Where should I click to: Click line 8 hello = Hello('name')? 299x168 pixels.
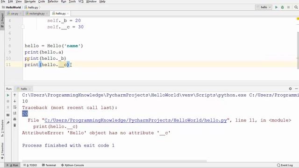coord(54,46)
